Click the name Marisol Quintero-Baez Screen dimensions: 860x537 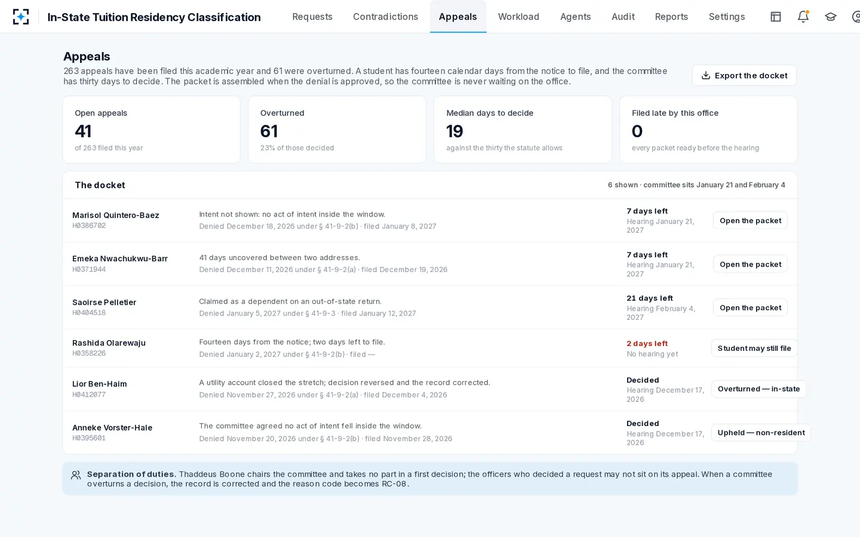116,215
